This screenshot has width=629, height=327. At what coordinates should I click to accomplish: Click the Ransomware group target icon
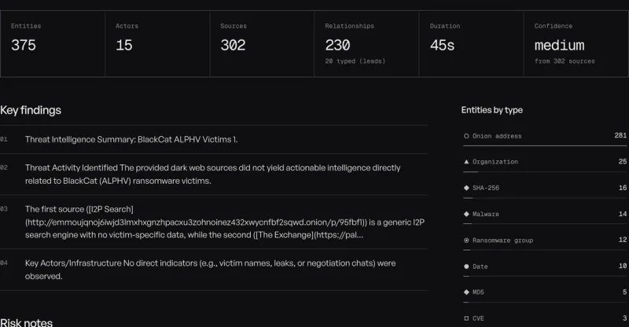click(466, 241)
